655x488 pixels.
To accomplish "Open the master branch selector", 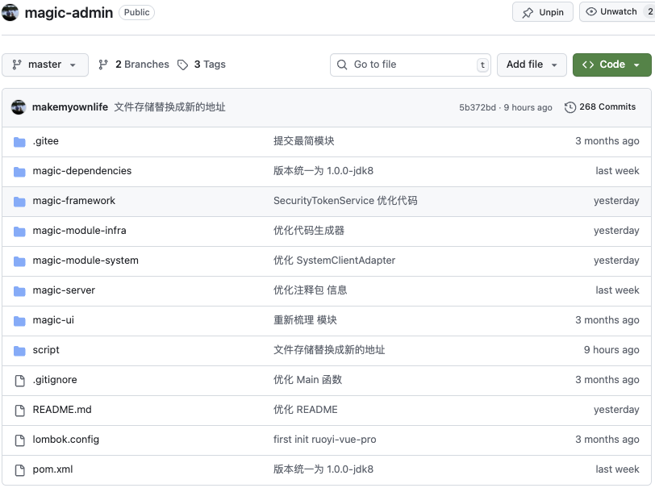I will pyautogui.click(x=45, y=65).
